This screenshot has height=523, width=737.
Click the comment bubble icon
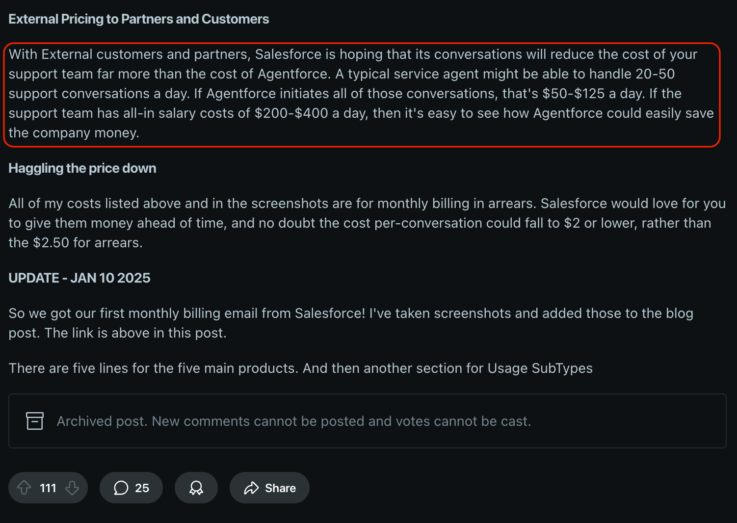pyautogui.click(x=121, y=488)
